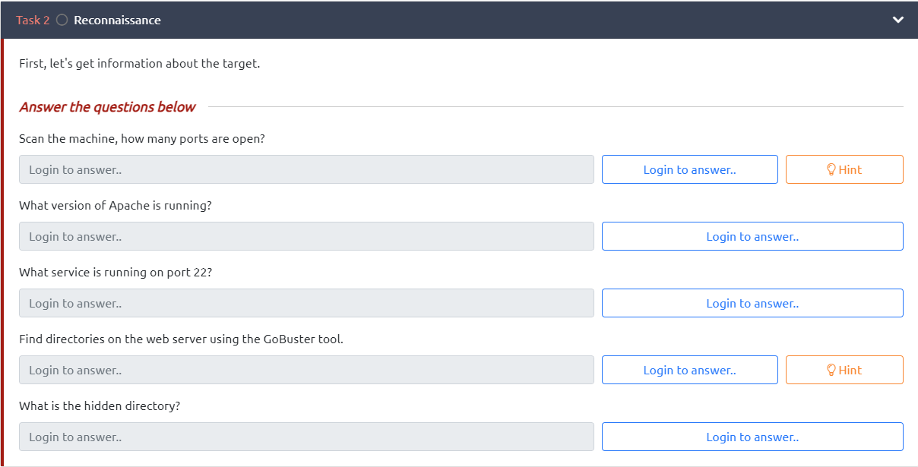
Task: Click the 'Answer the questions below' heading
Action: coord(107,107)
